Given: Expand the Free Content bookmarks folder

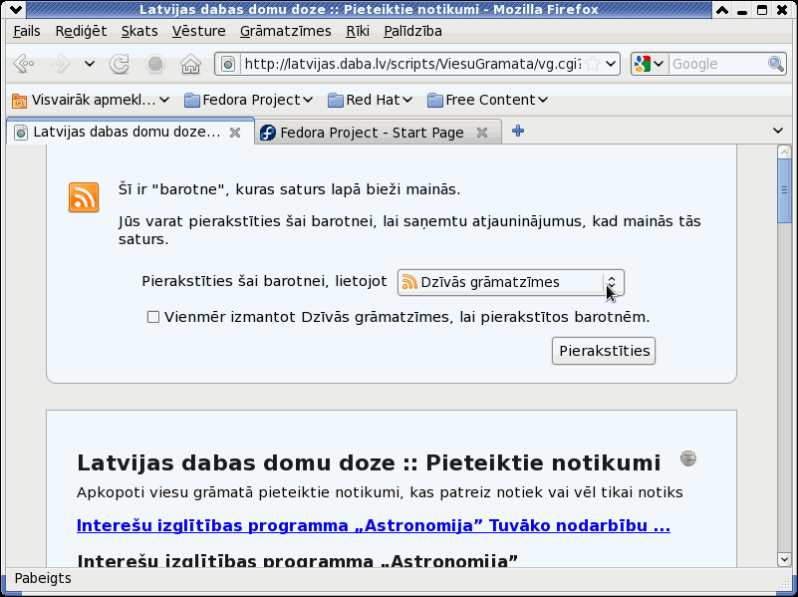Looking at the screenshot, I should click(x=487, y=100).
